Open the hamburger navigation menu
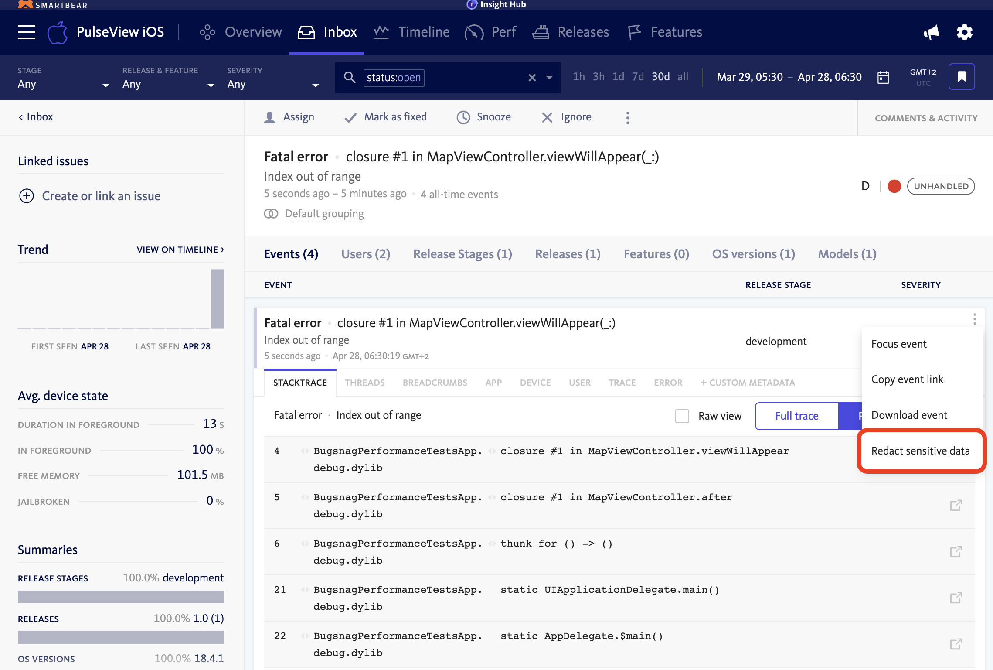The width and height of the screenshot is (993, 670). click(27, 32)
